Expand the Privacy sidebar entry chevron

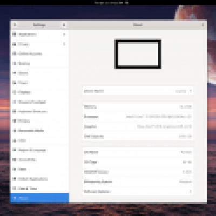tap(64, 44)
